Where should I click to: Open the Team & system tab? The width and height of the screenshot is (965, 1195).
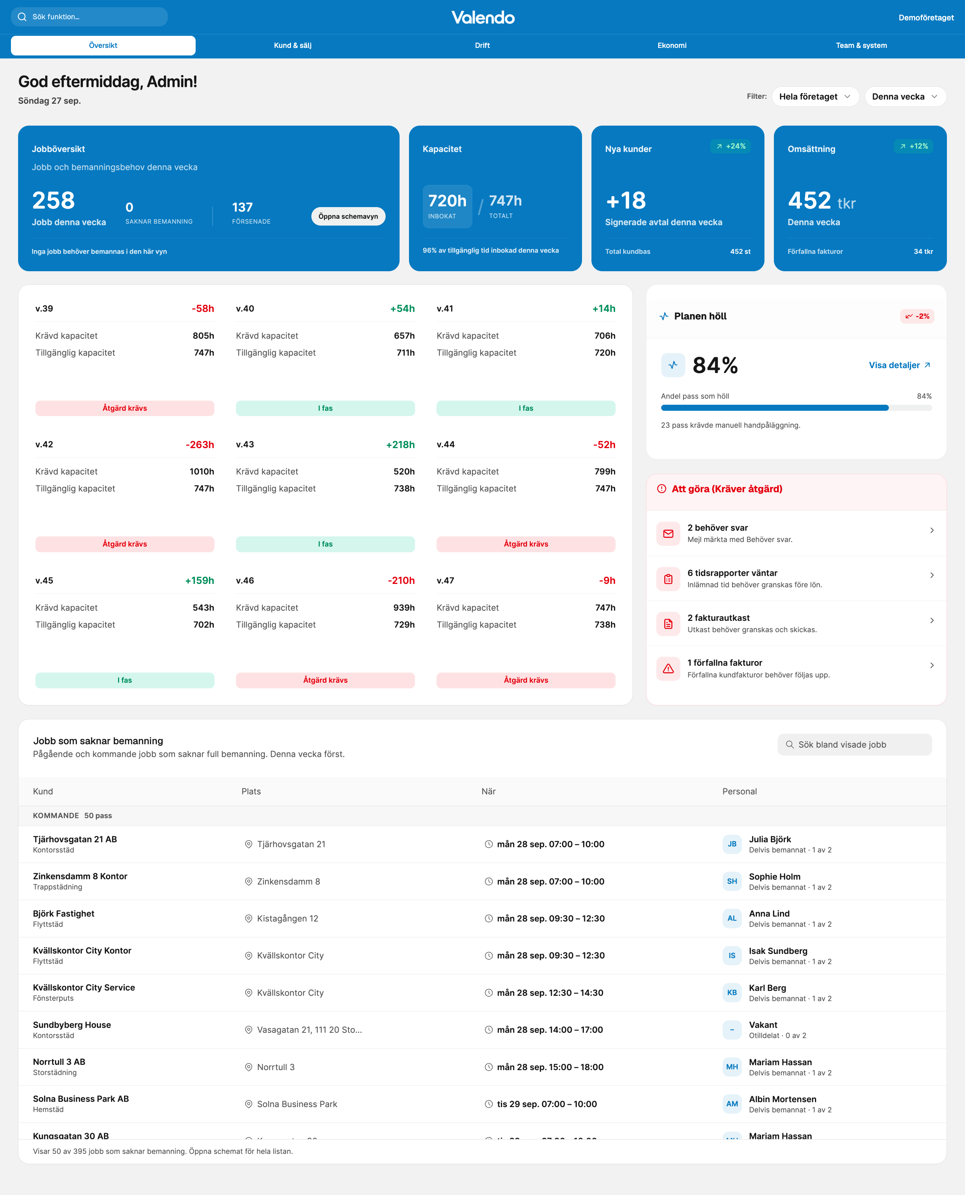[x=862, y=46]
